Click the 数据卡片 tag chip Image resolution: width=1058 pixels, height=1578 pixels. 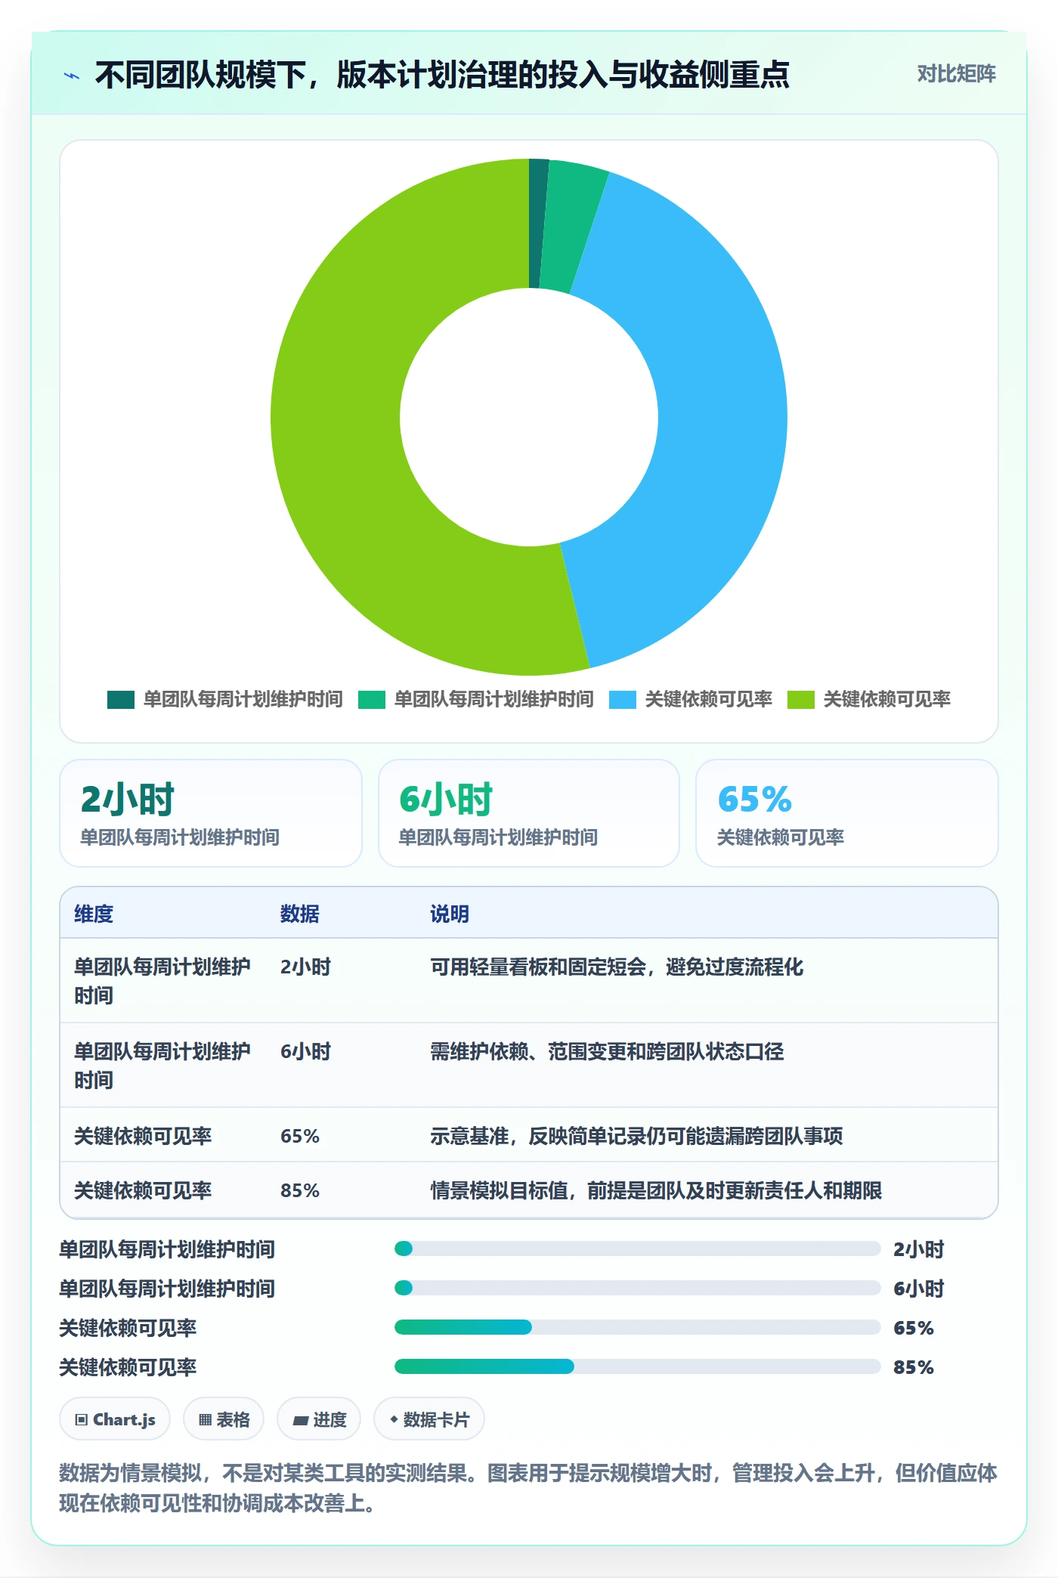click(x=429, y=1419)
